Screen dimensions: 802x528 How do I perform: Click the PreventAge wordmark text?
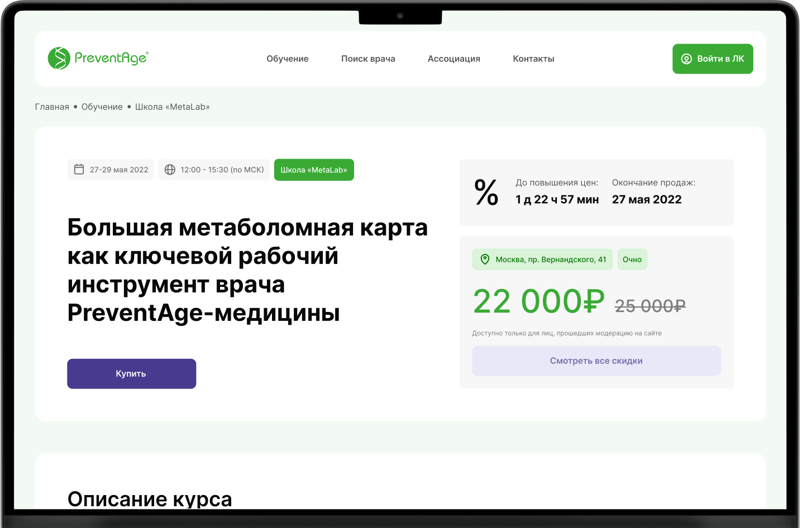click(112, 58)
